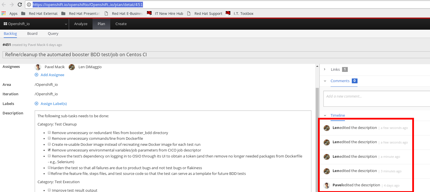Image resolution: width=430 pixels, height=192 pixels.
Task: Click the plus icon next to Assign Label(s)
Action: tap(36, 104)
